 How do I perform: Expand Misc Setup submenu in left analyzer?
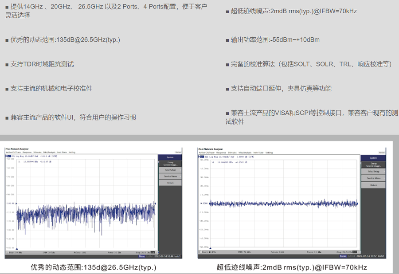(170, 170)
